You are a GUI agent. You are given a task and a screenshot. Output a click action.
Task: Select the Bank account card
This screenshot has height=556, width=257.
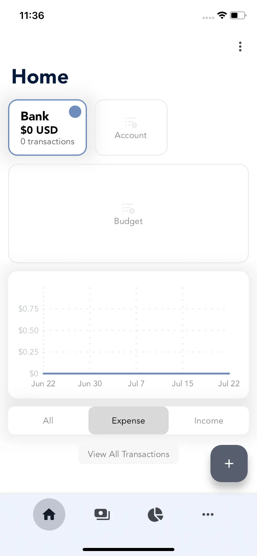pyautogui.click(x=47, y=128)
